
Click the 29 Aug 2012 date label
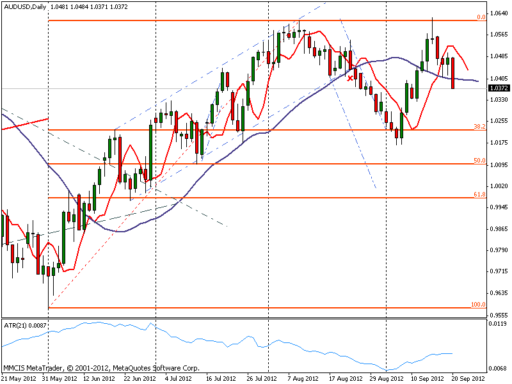pos(387,379)
